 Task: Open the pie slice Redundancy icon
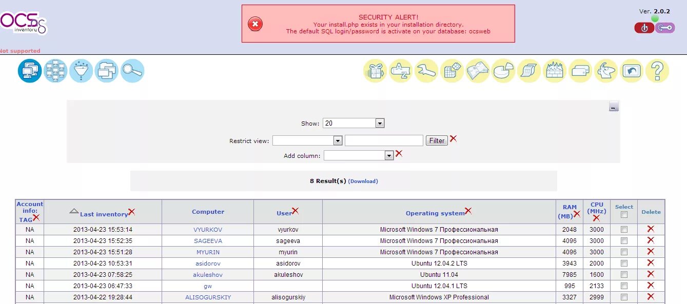click(503, 71)
